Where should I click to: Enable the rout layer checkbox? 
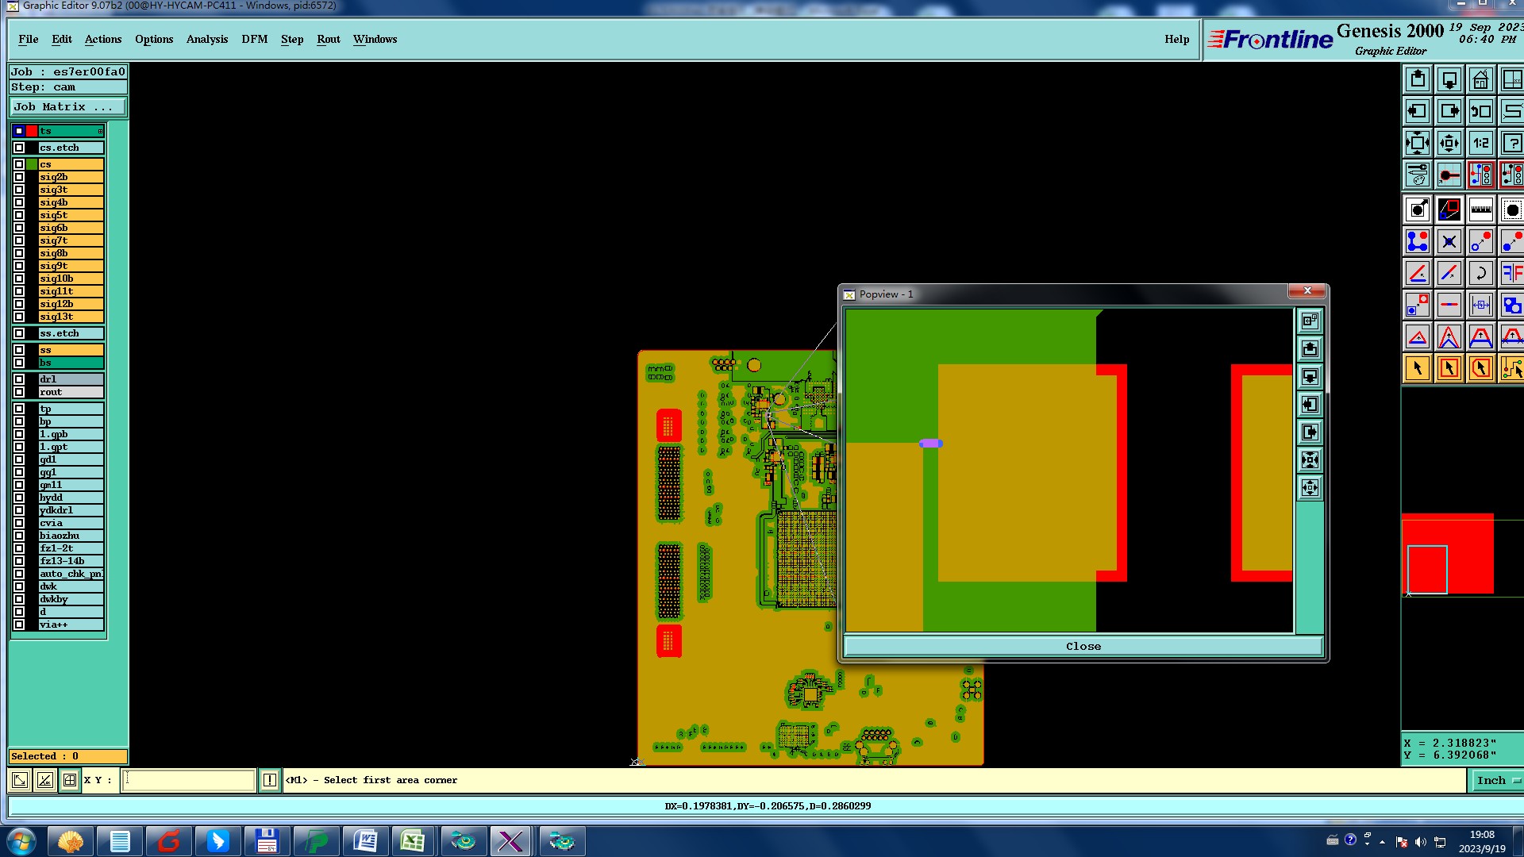coord(19,392)
